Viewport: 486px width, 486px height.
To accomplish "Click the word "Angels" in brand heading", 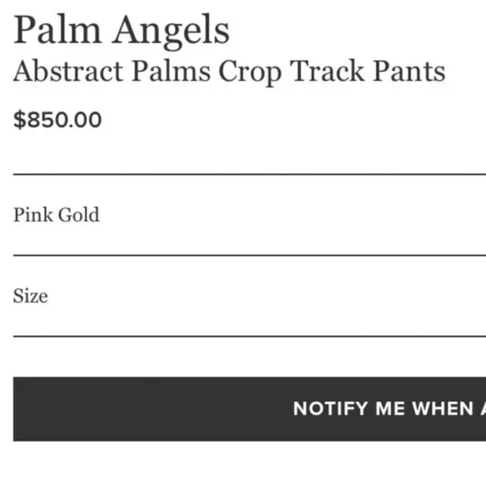I will pos(171,32).
